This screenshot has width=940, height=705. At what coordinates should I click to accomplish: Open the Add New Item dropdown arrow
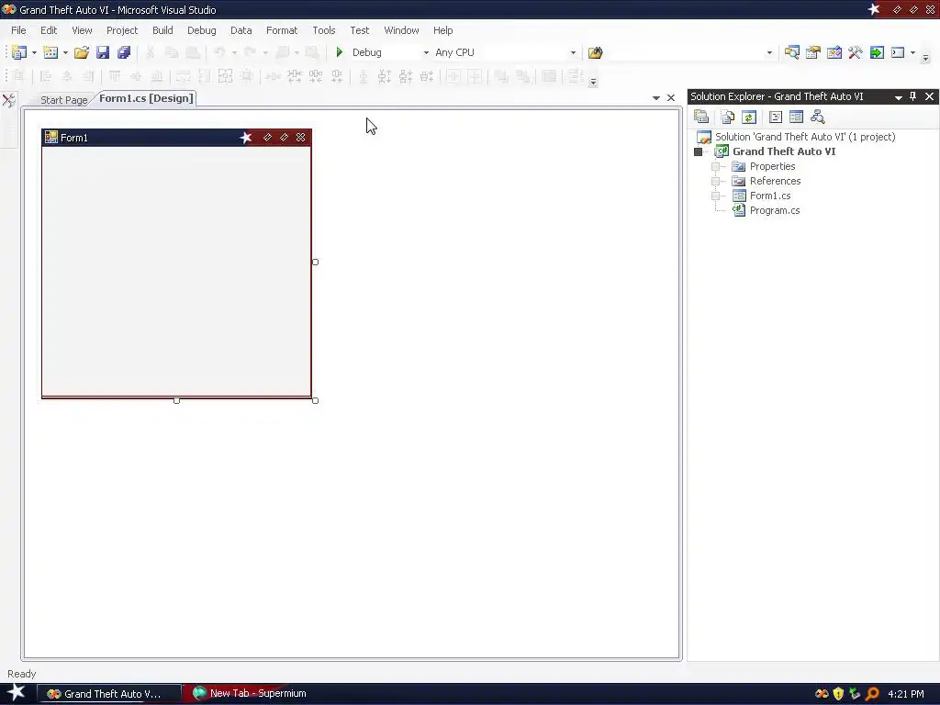(x=65, y=52)
